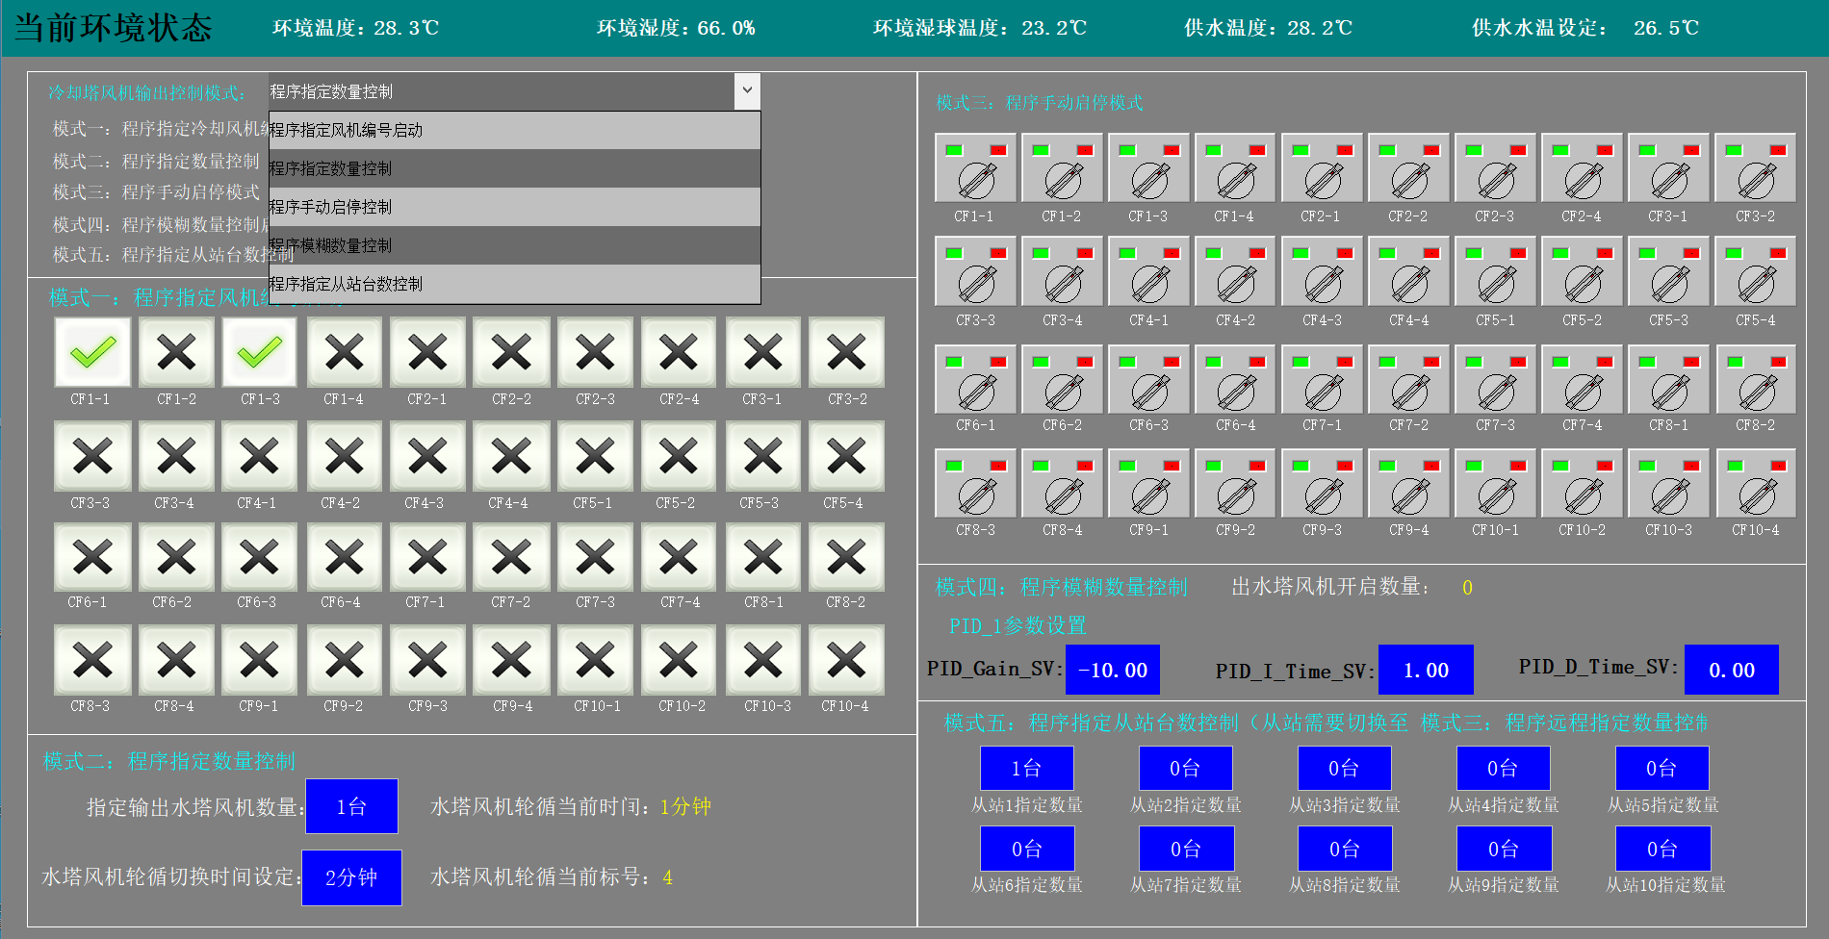Image resolution: width=1829 pixels, height=939 pixels.
Task: Enable the CF10-4 fan X box in mode one
Action: click(x=846, y=661)
